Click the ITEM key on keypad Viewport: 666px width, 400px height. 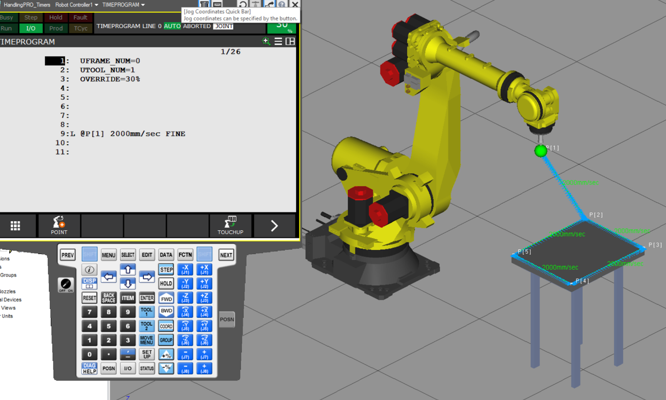pyautogui.click(x=128, y=298)
